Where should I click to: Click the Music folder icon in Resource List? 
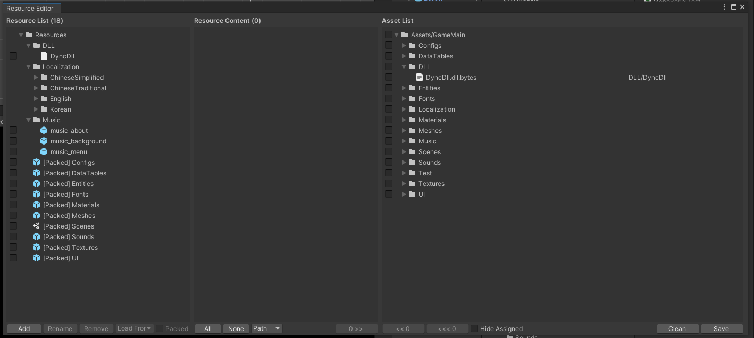point(37,120)
